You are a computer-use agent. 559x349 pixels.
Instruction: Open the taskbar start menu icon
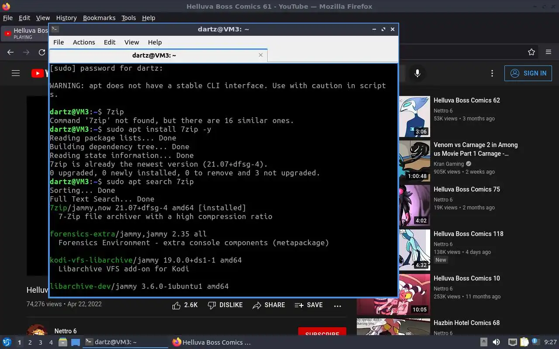click(x=7, y=342)
